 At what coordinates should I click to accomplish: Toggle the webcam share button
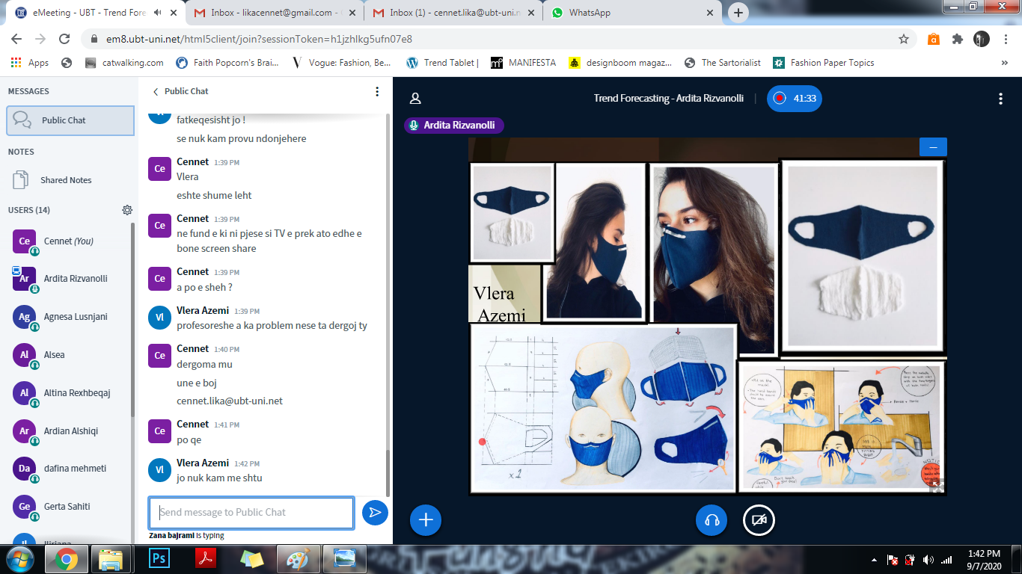click(x=758, y=520)
